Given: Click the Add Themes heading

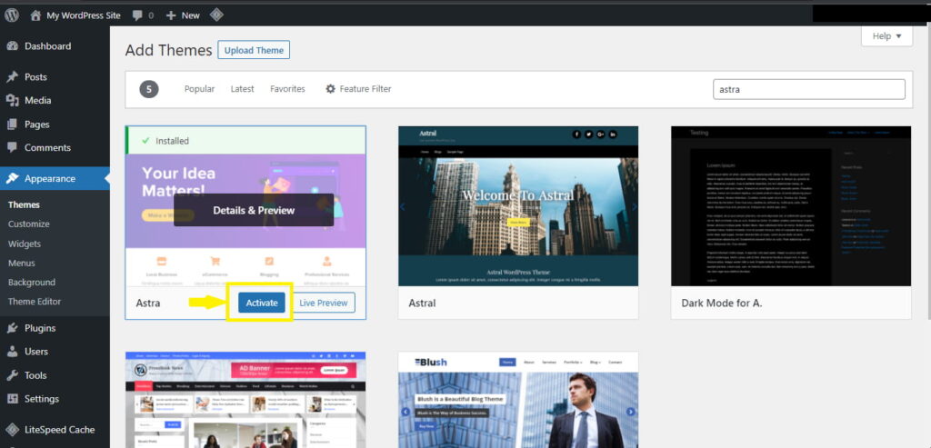Looking at the screenshot, I should click(168, 51).
